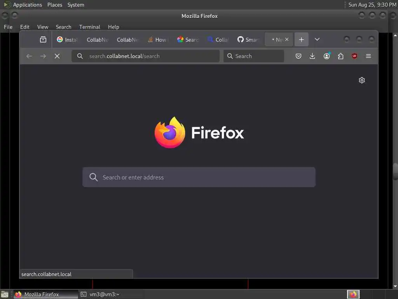Switch to the second CollabNe tab

[x=127, y=39]
